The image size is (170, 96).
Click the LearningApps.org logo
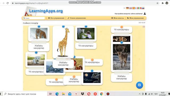46,11
